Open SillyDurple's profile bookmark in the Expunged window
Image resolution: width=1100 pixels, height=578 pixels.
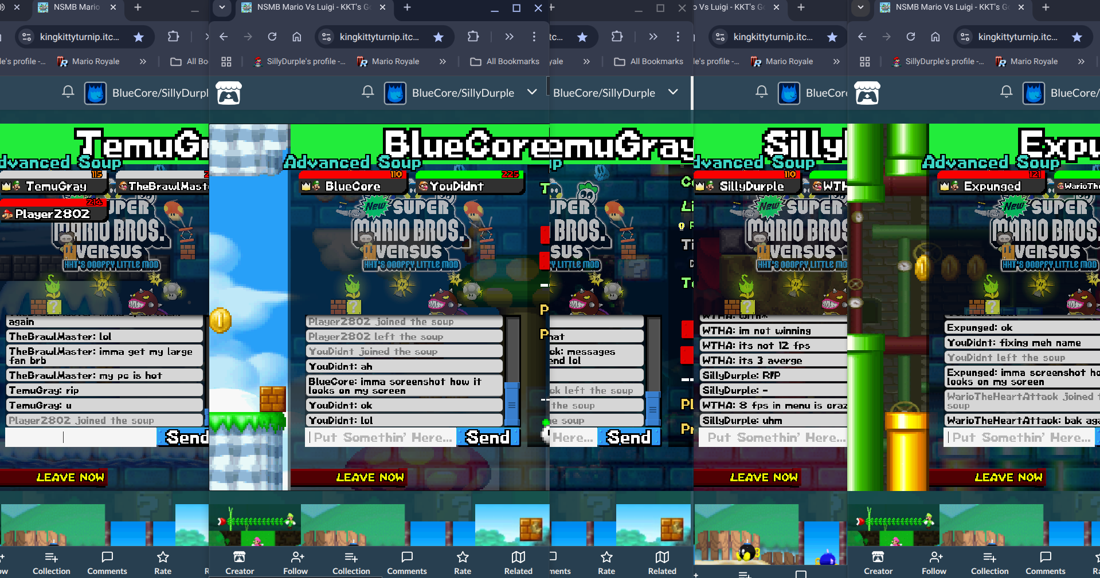click(x=938, y=61)
